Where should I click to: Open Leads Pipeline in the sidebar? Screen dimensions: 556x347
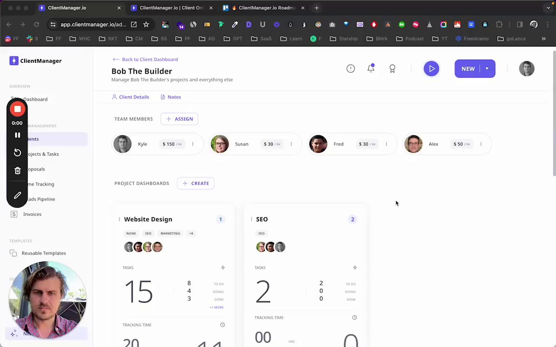coord(41,200)
